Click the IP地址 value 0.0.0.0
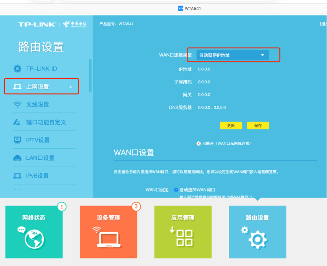Image resolution: width=327 pixels, height=266 pixels. click(204, 69)
